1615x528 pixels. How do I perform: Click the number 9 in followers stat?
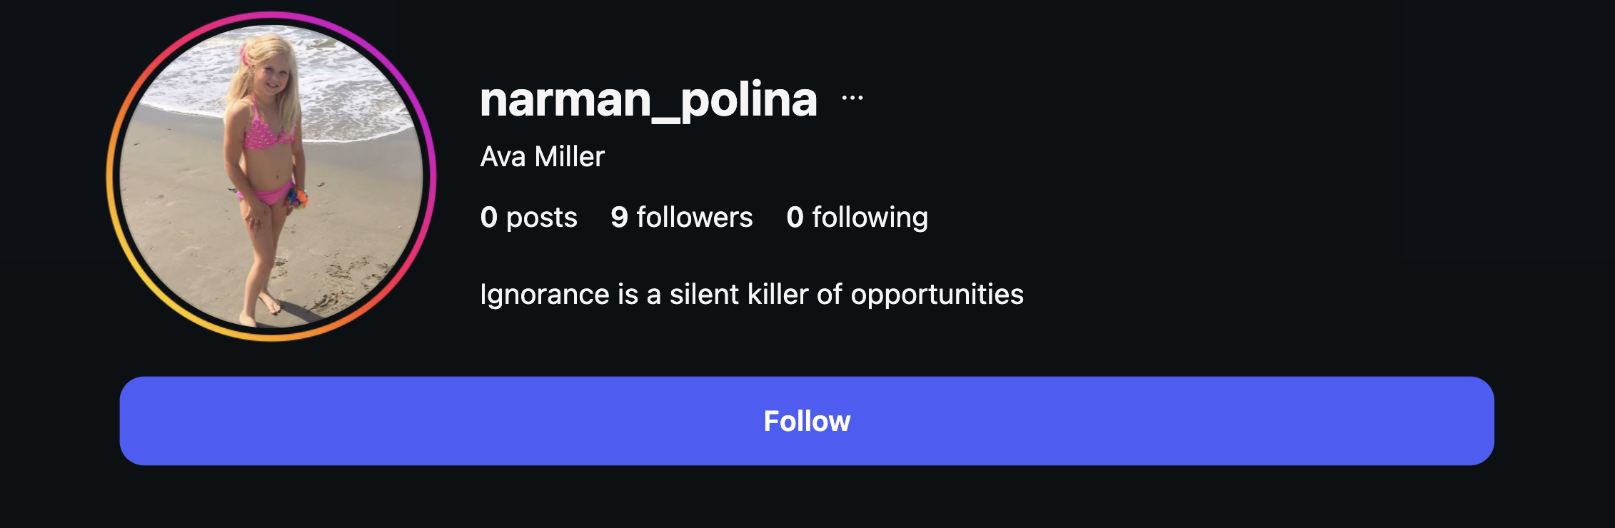pos(619,217)
